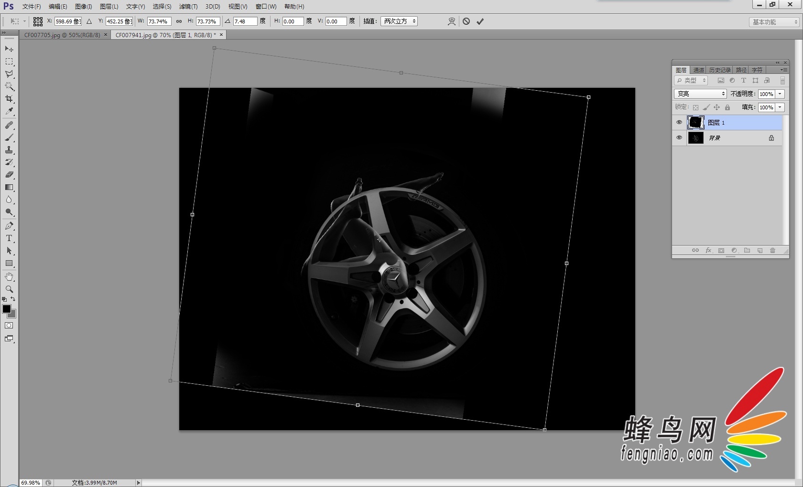803x487 pixels.
Task: Select the Zoom tool
Action: pos(9,289)
